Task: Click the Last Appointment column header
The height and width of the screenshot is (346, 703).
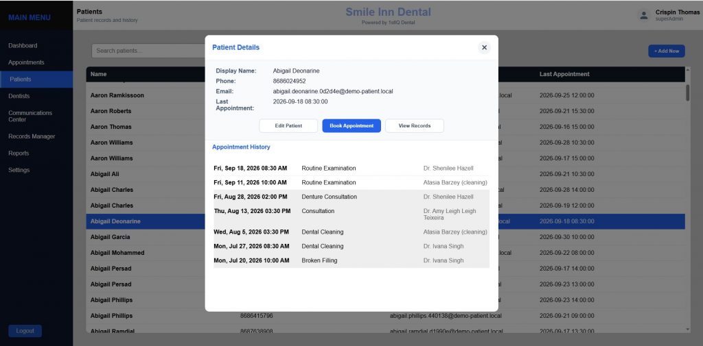Action: [564, 74]
